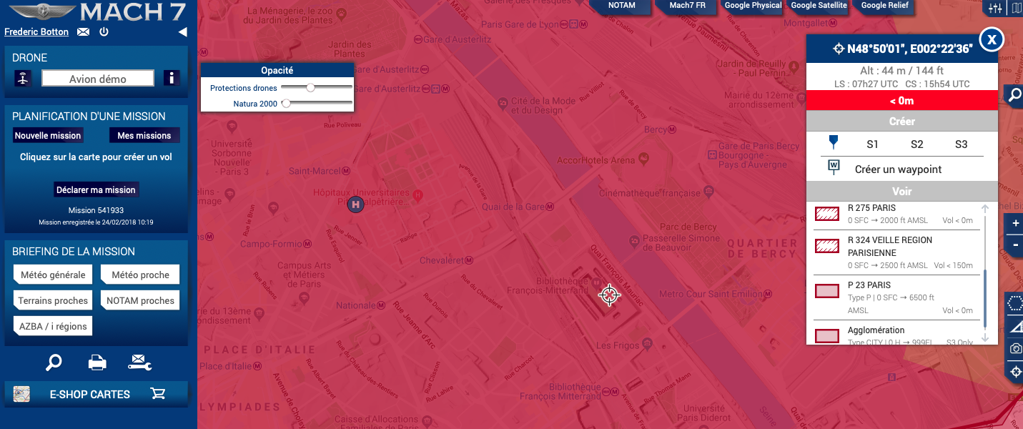Click the shopping cart icon
The image size is (1023, 429).
pyautogui.click(x=158, y=394)
